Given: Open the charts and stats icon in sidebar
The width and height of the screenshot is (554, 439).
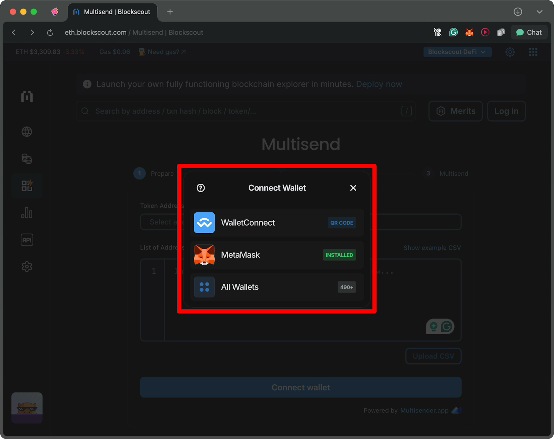Looking at the screenshot, I should click(x=27, y=213).
